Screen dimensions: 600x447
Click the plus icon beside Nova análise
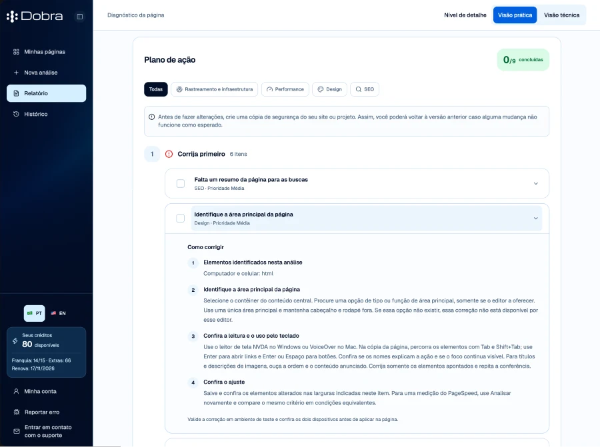[x=16, y=72]
